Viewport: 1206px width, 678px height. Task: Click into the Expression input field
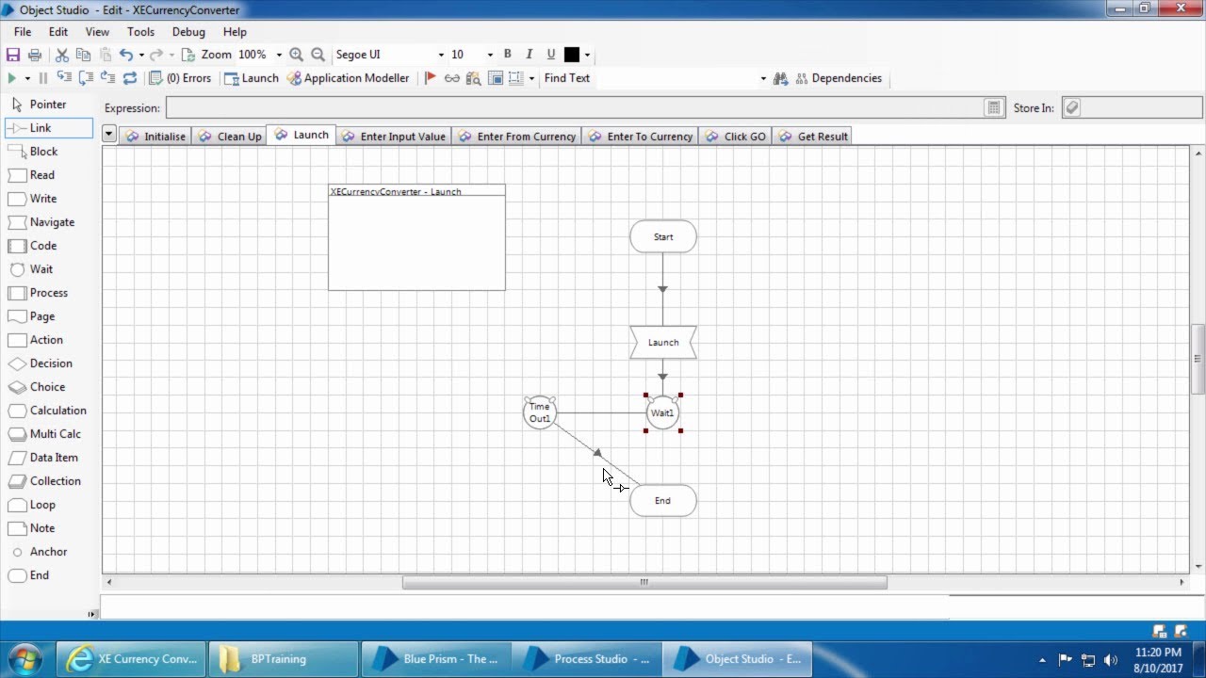[x=576, y=107]
